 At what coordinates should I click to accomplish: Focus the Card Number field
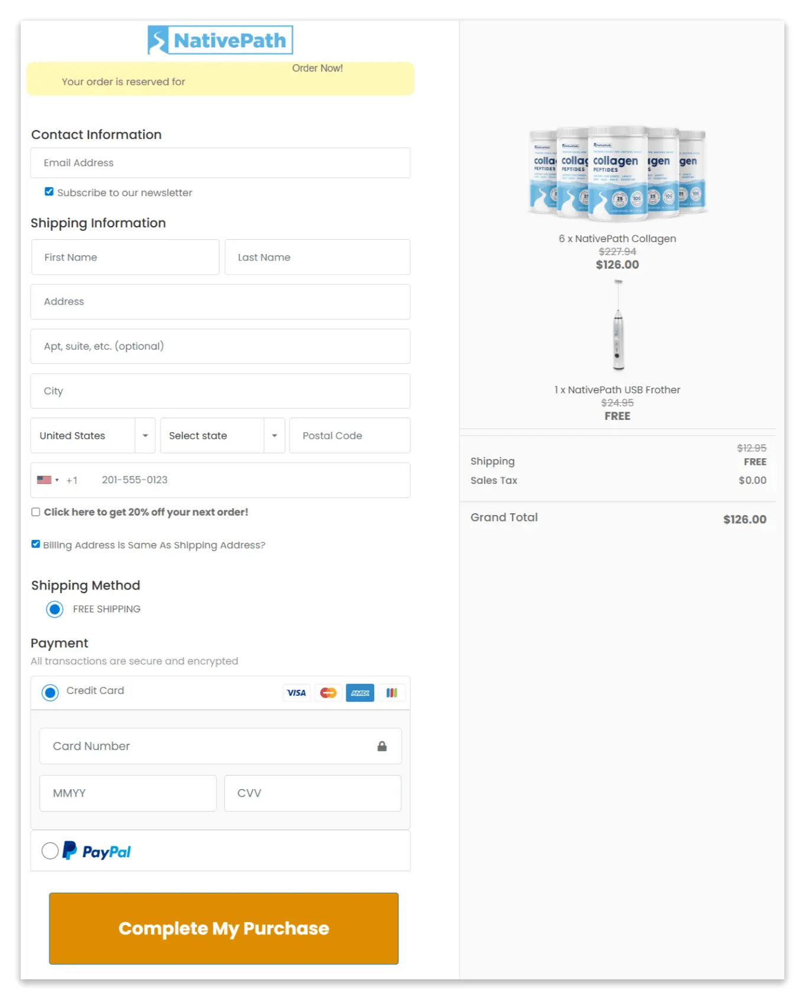pyautogui.click(x=220, y=746)
